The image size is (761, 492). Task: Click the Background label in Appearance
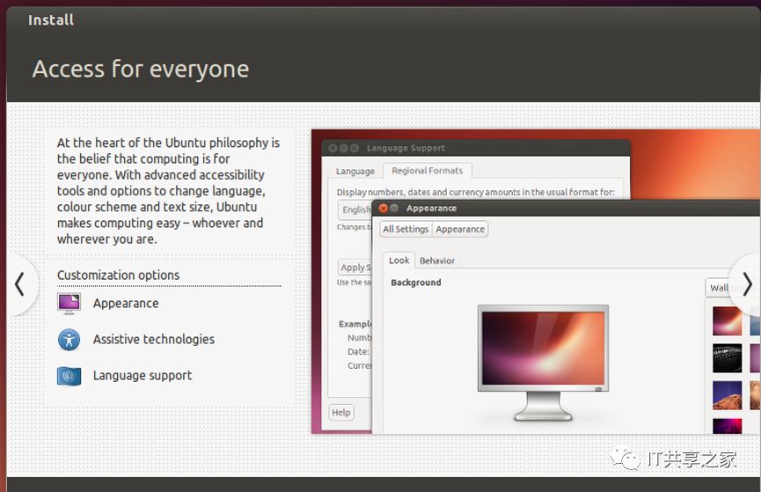click(x=416, y=283)
